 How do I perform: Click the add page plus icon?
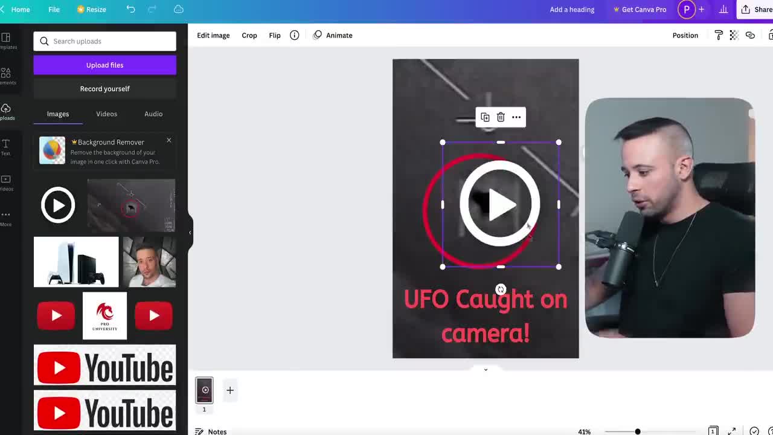(230, 390)
